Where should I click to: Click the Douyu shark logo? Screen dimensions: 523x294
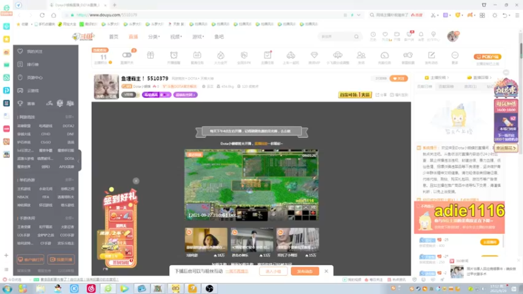(83, 37)
